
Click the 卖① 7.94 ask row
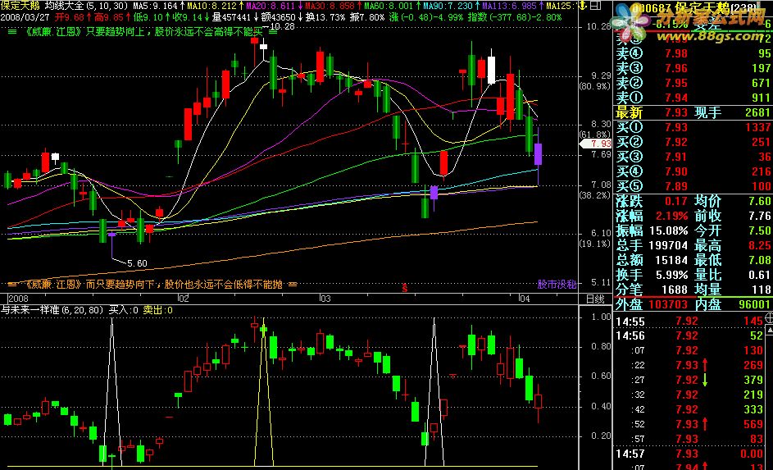pyautogui.click(x=693, y=98)
